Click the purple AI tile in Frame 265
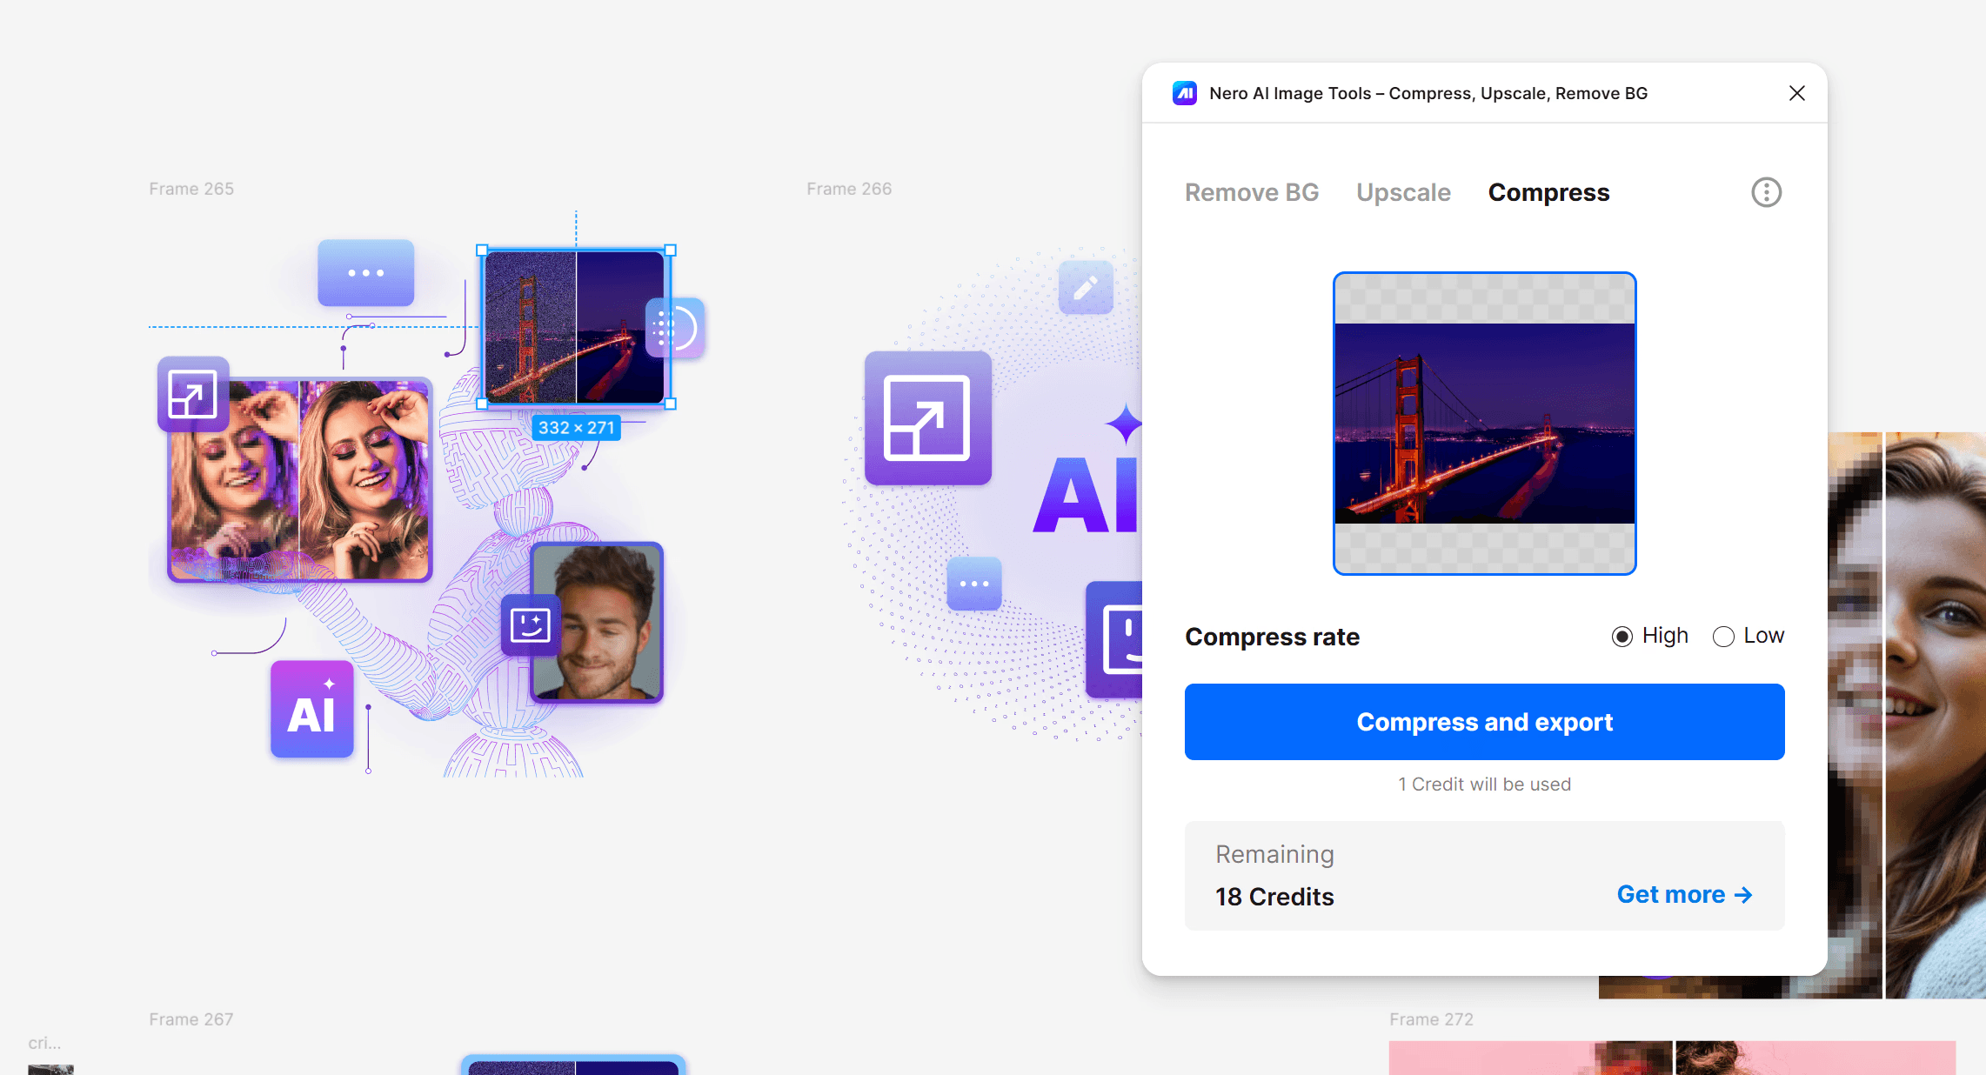The height and width of the screenshot is (1075, 1986). coord(311,709)
